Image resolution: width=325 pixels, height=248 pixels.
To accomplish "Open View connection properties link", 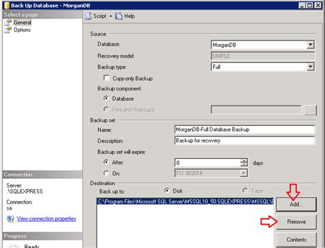I will pyautogui.click(x=47, y=219).
